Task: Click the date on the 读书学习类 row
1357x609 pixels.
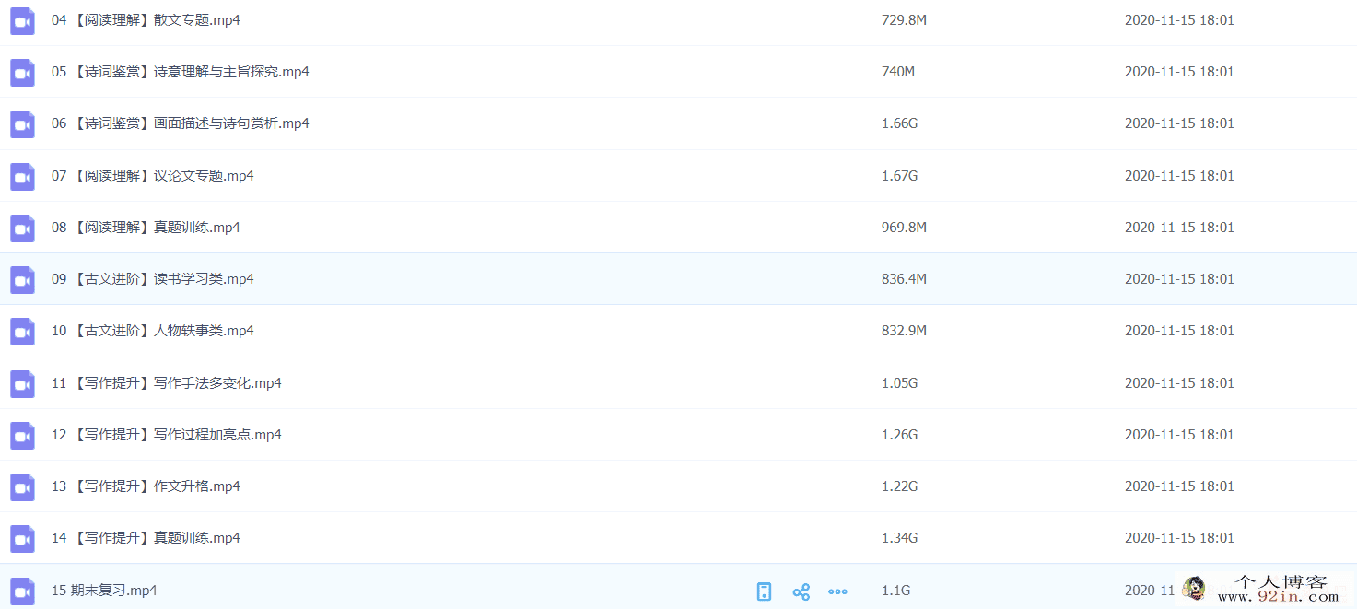Action: (1179, 278)
